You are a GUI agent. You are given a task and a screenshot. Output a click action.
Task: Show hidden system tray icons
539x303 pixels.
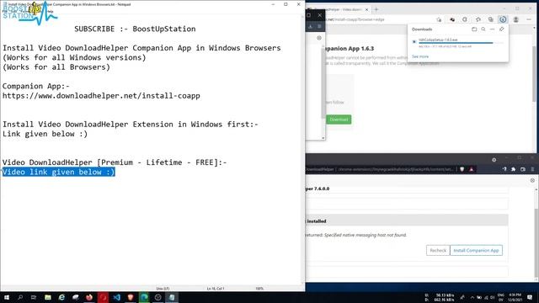[x=472, y=297]
